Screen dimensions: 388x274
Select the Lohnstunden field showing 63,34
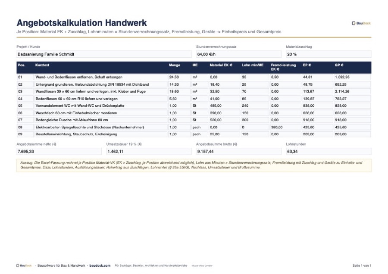pyautogui.click(x=329, y=151)
